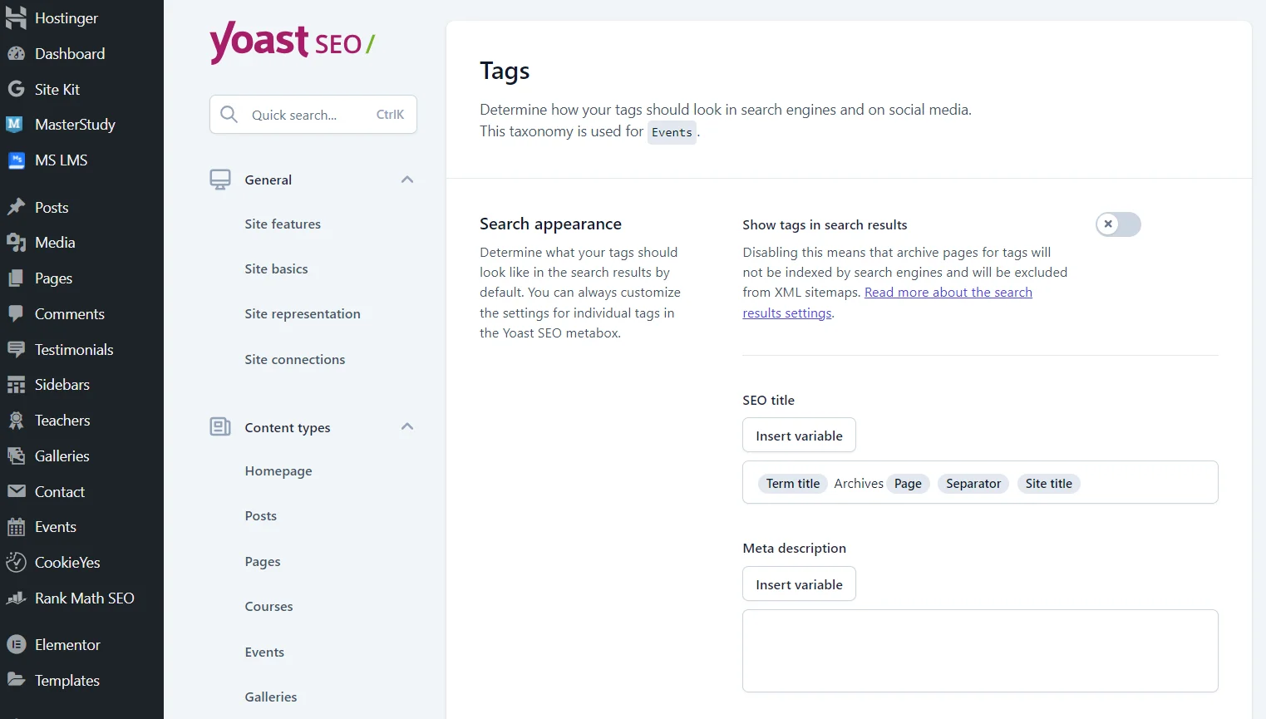Open Site connections settings
The width and height of the screenshot is (1266, 719).
pos(295,360)
